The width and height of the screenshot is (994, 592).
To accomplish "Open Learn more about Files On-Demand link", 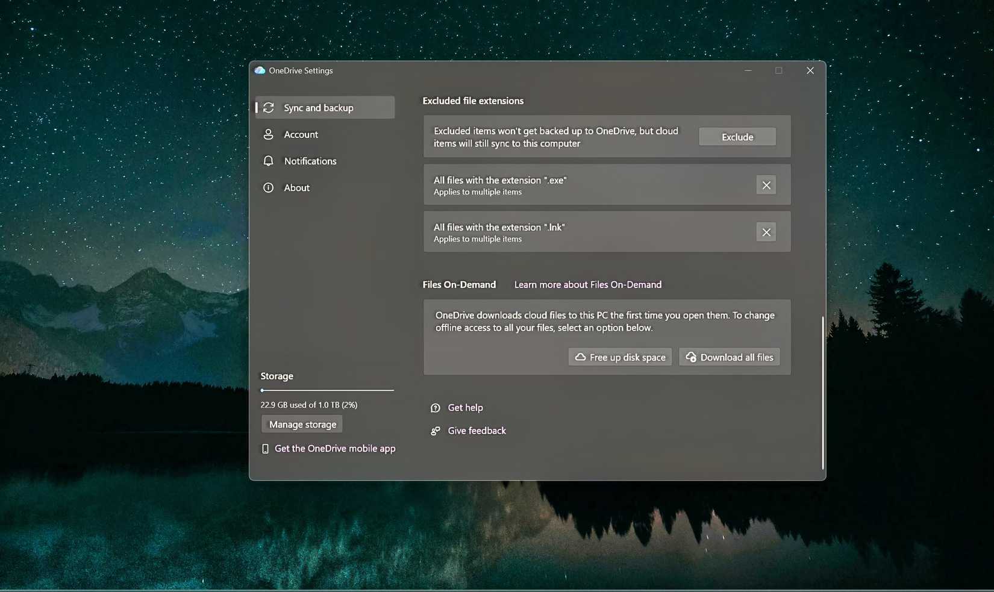I will [588, 284].
